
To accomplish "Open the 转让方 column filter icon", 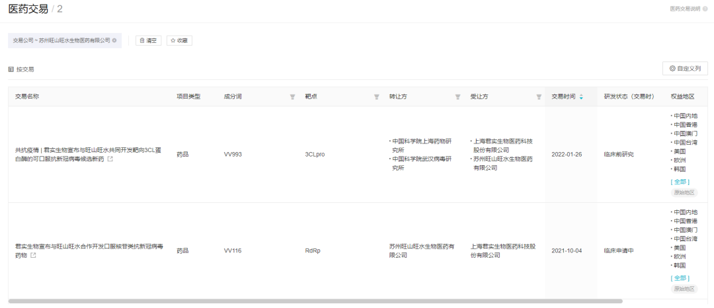I will pos(457,97).
